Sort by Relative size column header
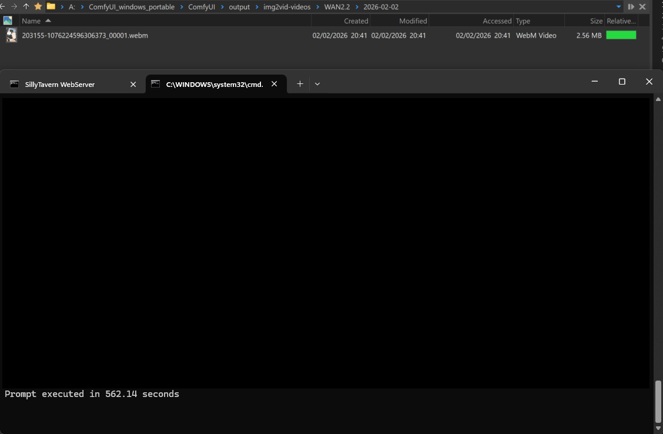The width and height of the screenshot is (663, 434). (x=621, y=21)
